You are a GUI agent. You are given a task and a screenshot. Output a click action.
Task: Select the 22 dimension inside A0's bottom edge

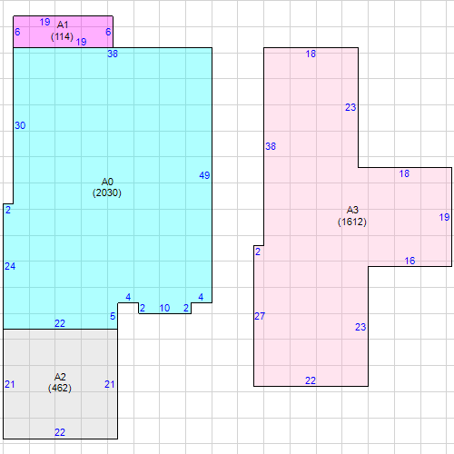click(60, 323)
